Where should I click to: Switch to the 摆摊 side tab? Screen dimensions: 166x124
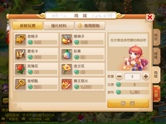(156, 56)
